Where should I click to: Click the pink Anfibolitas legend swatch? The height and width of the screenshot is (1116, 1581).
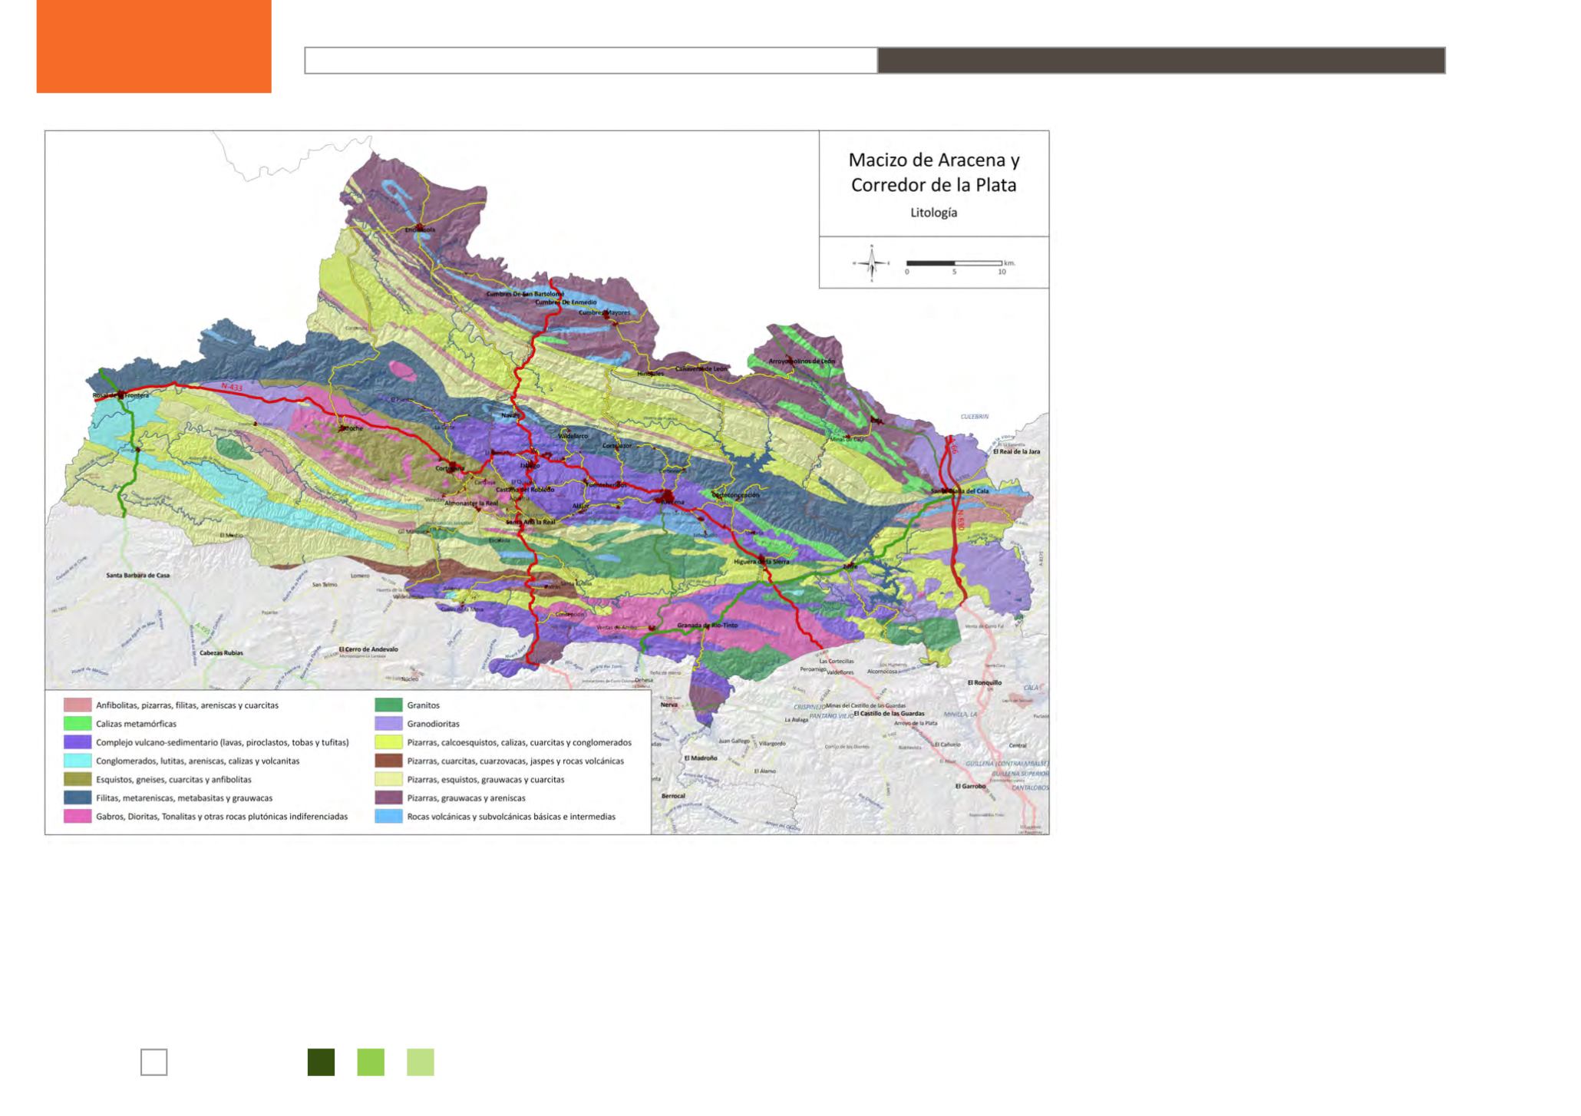pos(78,705)
